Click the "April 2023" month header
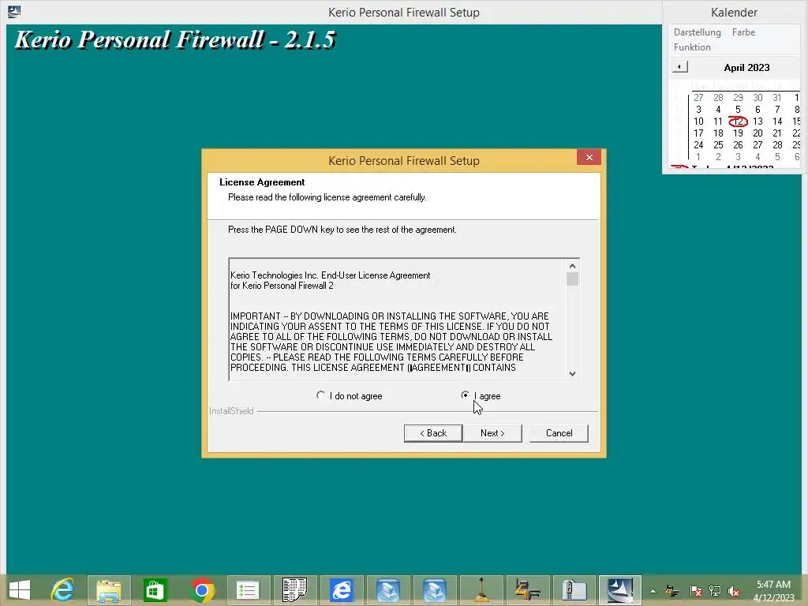Viewport: 808px width, 606px height. point(746,68)
